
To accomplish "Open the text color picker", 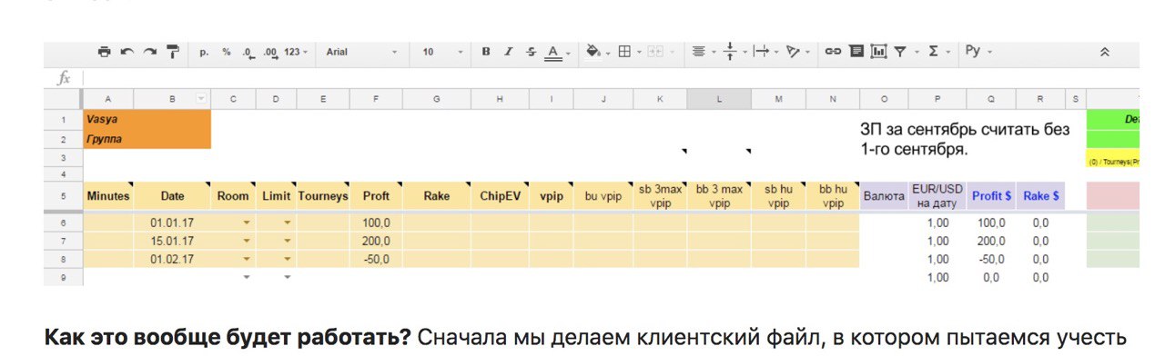I will pos(552,53).
